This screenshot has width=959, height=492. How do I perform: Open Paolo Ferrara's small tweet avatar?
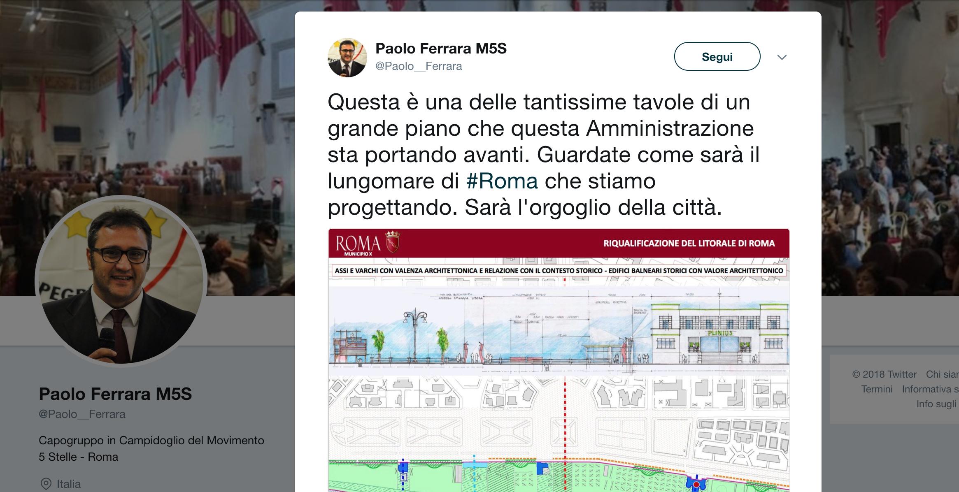coord(347,57)
